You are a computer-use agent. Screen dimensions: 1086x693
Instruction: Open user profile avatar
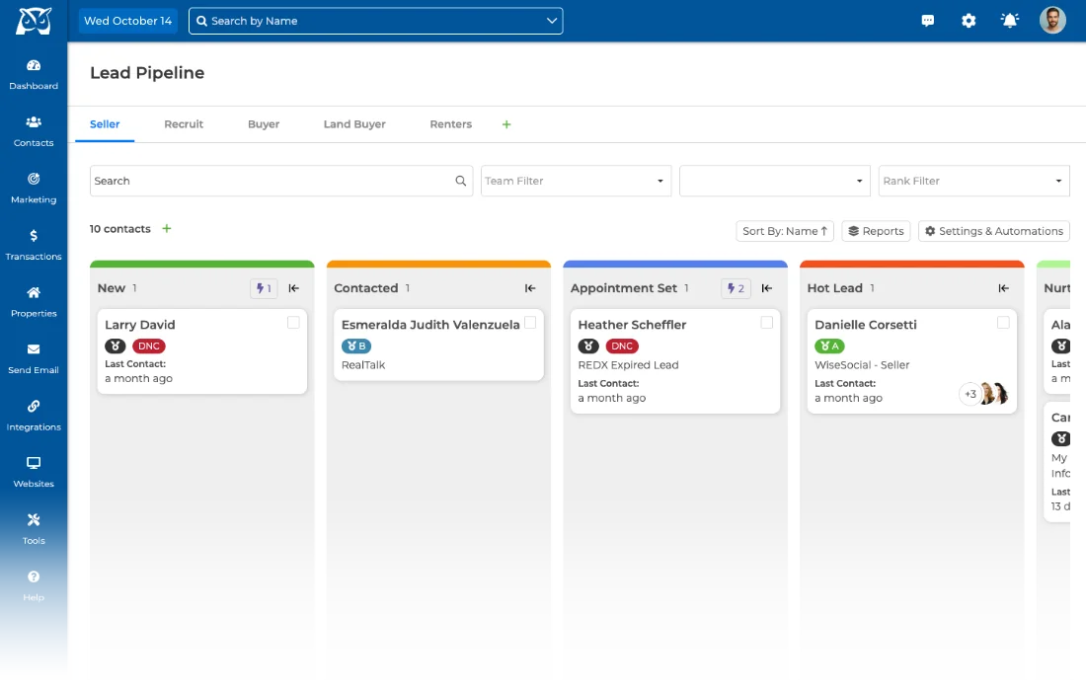pos(1052,21)
